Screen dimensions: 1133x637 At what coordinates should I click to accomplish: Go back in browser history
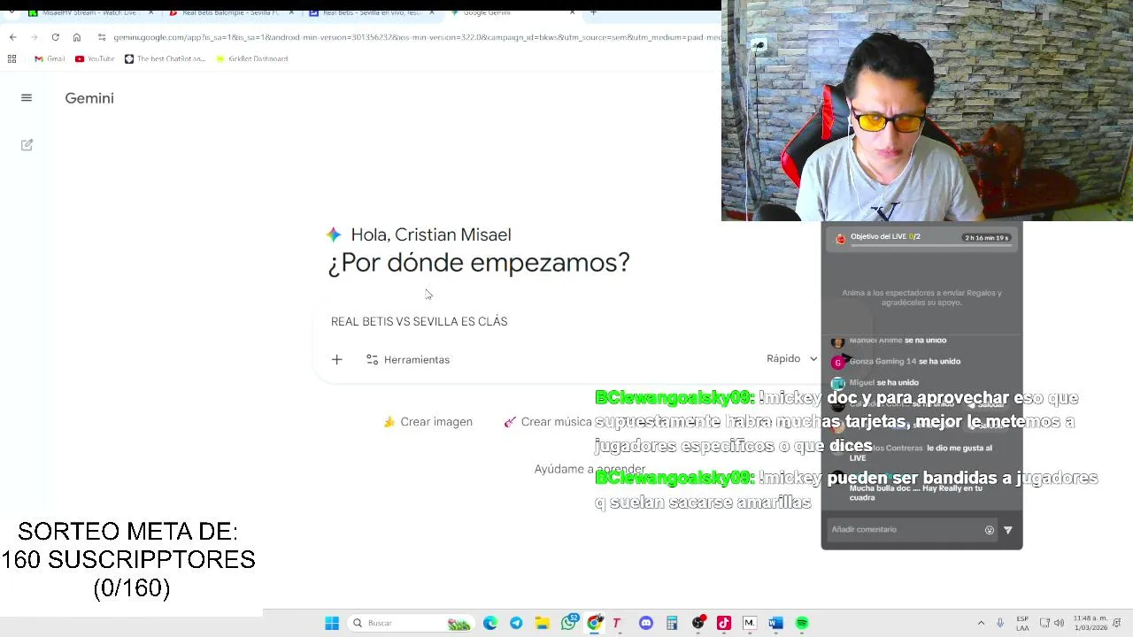point(12,37)
